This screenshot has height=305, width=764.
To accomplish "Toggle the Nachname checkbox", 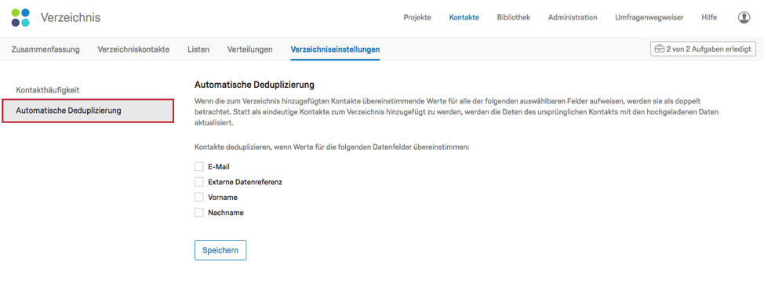I will [x=198, y=212].
